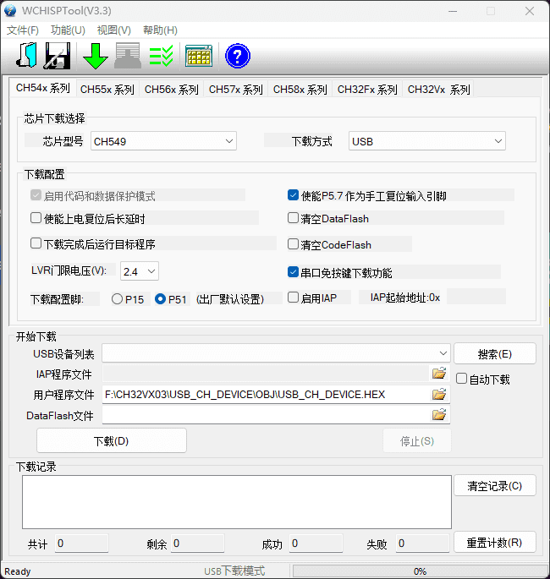This screenshot has height=579, width=550.
Task: Click the 下载(D) button
Action: pyautogui.click(x=111, y=441)
